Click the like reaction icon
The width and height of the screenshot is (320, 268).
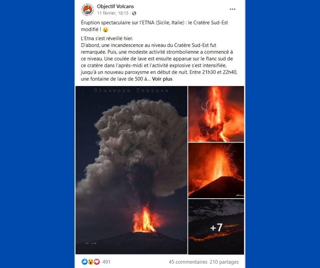click(x=84, y=262)
